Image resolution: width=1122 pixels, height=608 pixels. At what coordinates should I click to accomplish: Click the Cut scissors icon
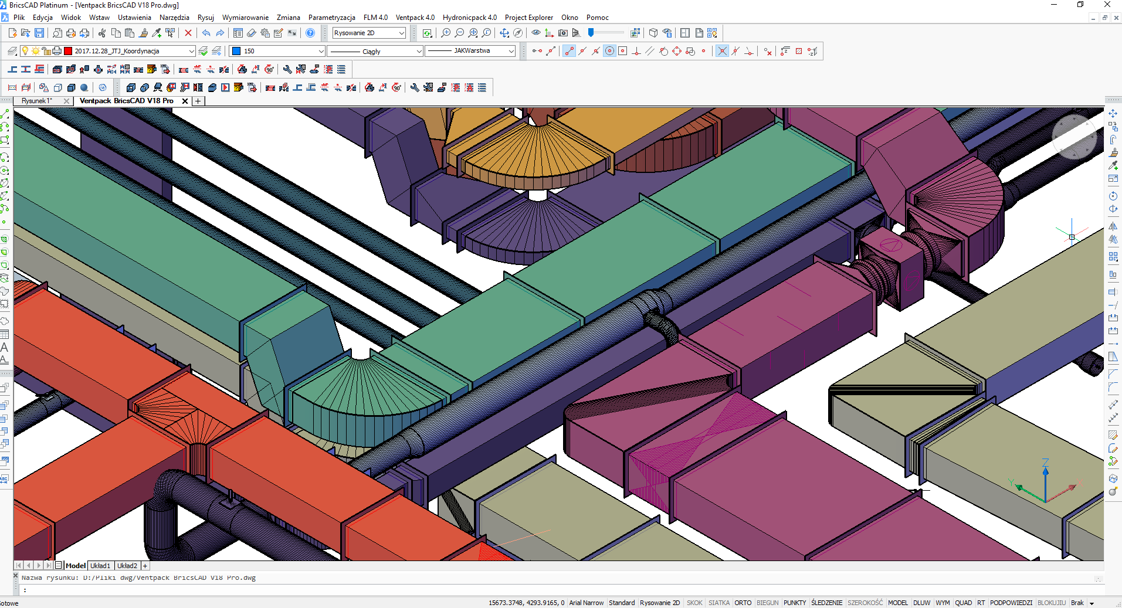[102, 33]
